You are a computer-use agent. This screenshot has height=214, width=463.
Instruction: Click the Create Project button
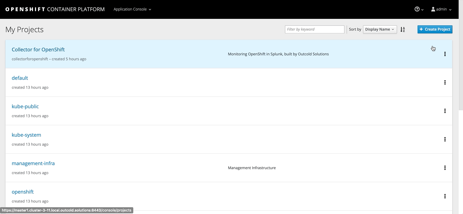[435, 29]
